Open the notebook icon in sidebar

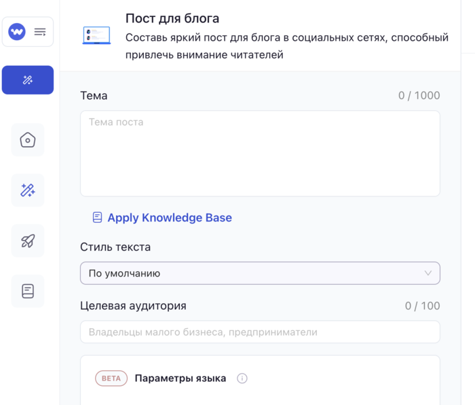[x=28, y=291]
